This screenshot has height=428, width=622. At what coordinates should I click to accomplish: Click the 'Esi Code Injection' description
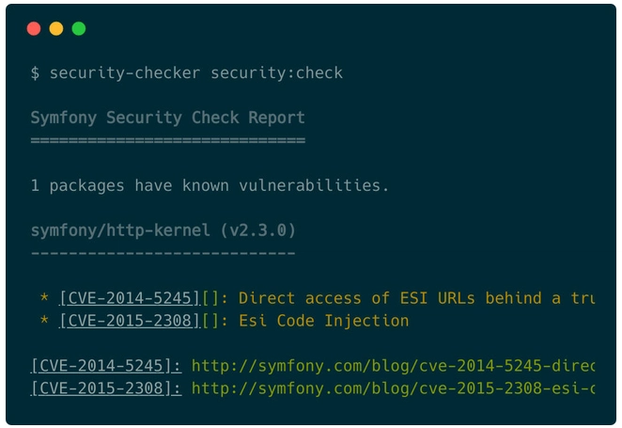click(324, 321)
